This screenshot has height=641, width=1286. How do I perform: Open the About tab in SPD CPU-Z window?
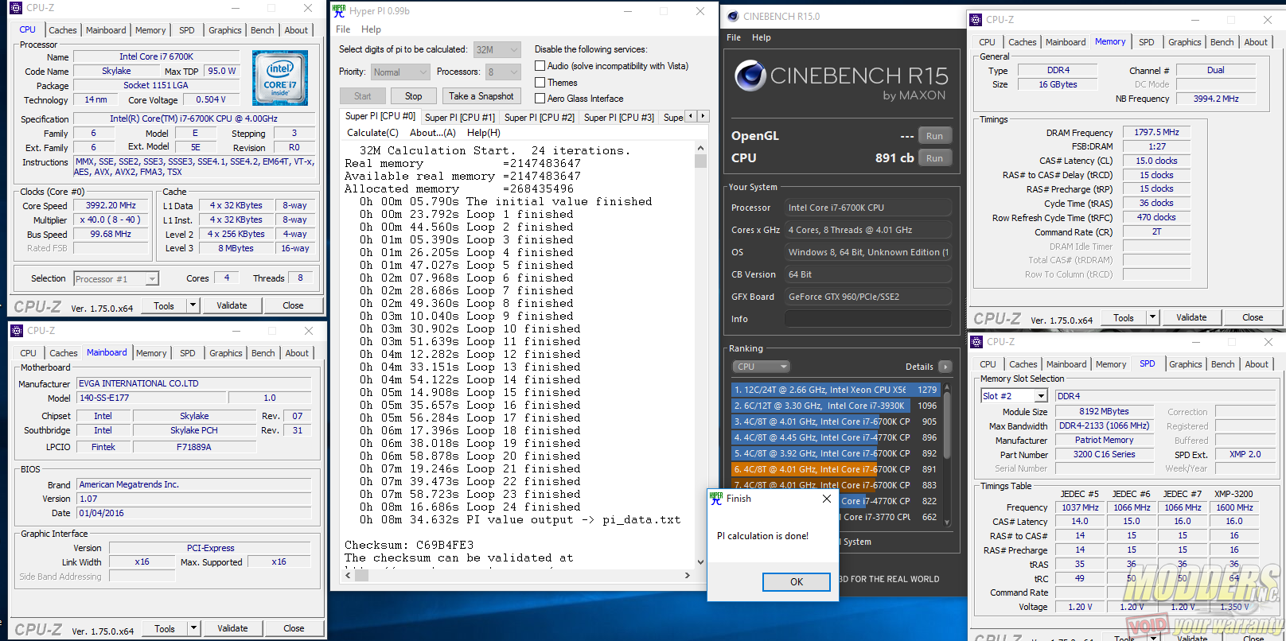pos(1257,364)
